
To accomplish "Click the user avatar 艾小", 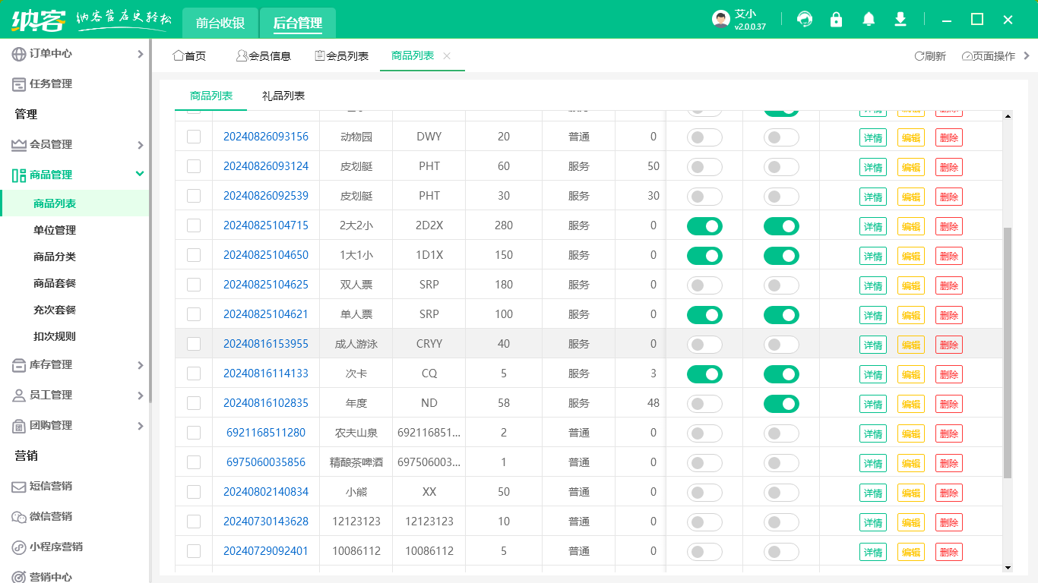I will pos(721,20).
